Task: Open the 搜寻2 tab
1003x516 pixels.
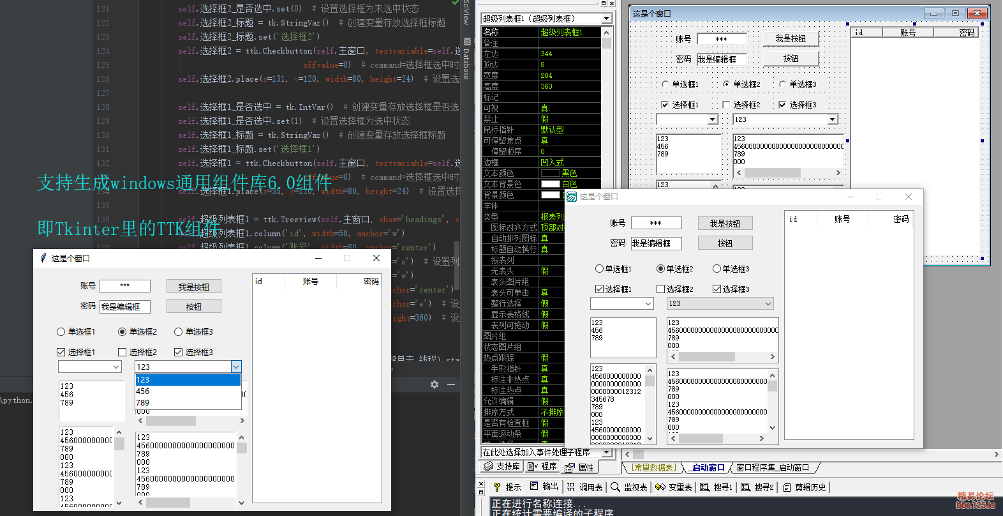Action: (x=757, y=487)
